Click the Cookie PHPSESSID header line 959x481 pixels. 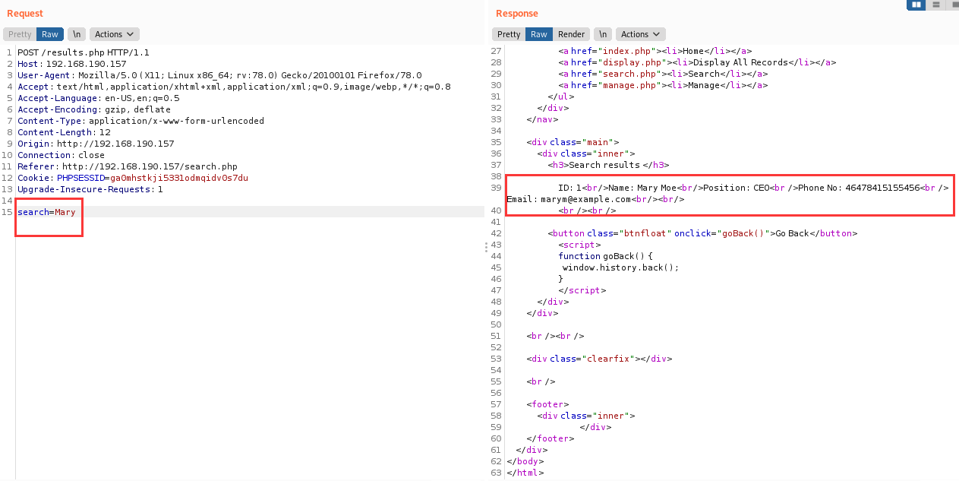133,178
